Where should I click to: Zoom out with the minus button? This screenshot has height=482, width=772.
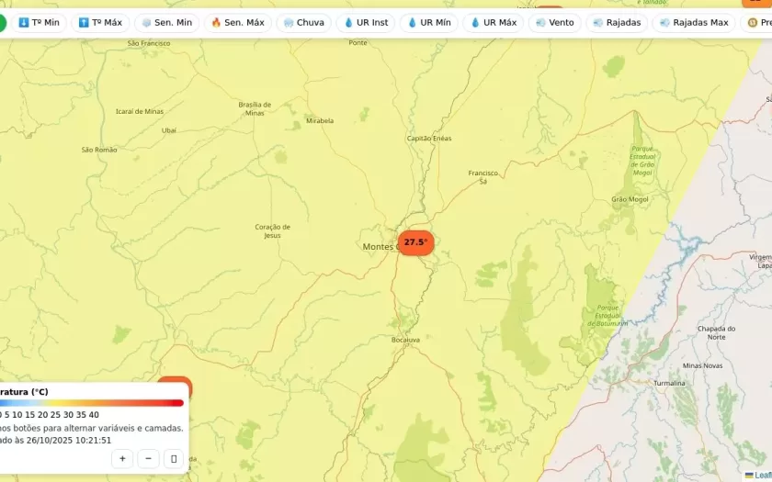(148, 459)
